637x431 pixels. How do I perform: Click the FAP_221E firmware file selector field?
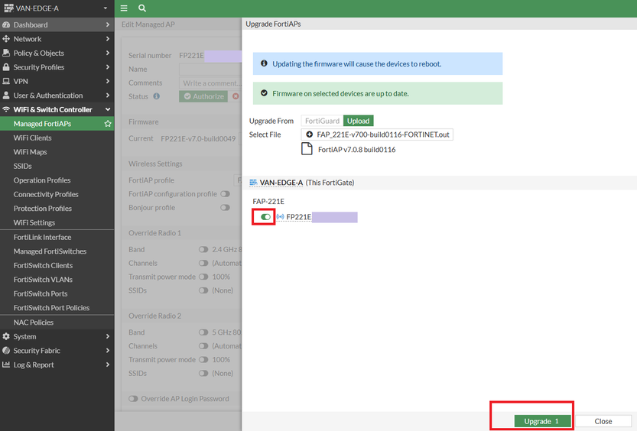[377, 134]
